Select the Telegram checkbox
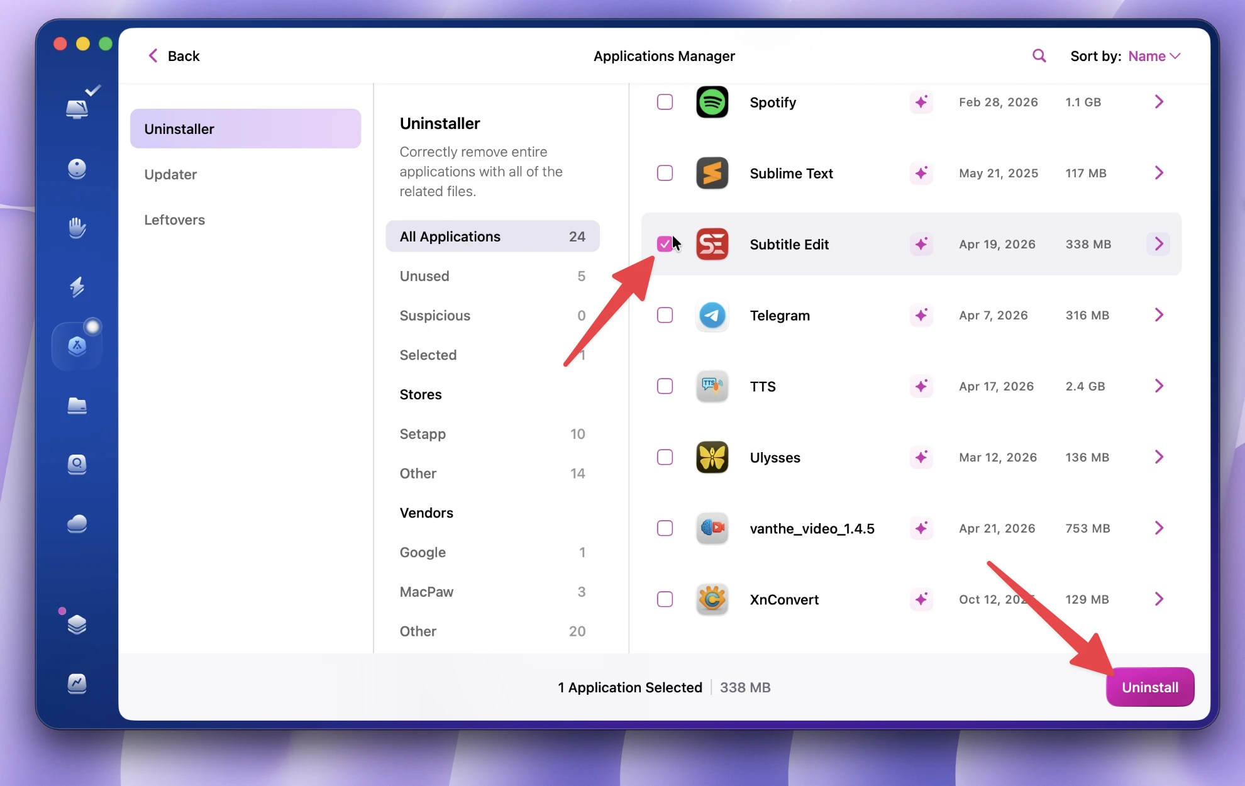1245x786 pixels. 665,315
